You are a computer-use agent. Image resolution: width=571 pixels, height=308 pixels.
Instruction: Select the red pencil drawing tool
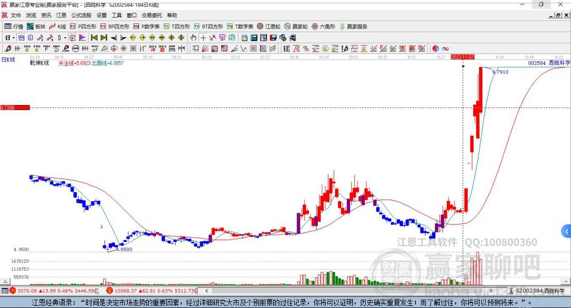(8, 49)
